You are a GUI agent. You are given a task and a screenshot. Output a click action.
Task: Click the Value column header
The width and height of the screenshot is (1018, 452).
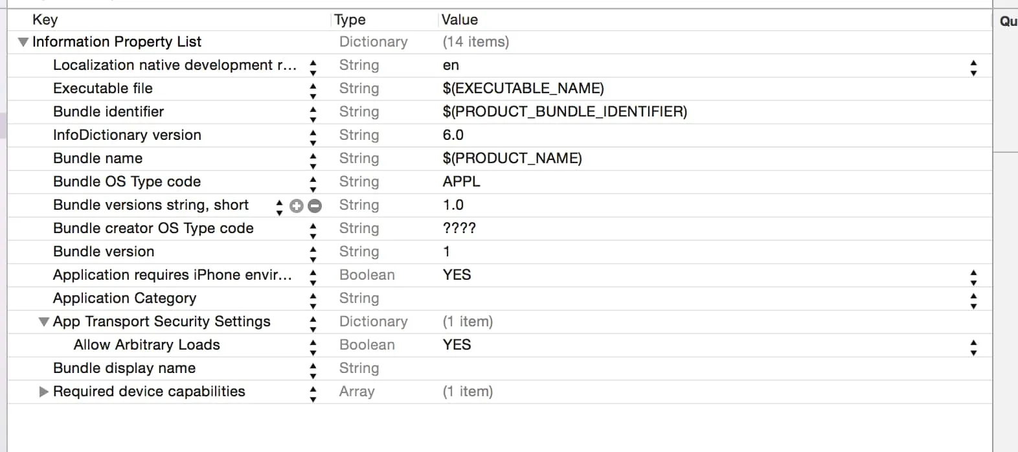(460, 19)
